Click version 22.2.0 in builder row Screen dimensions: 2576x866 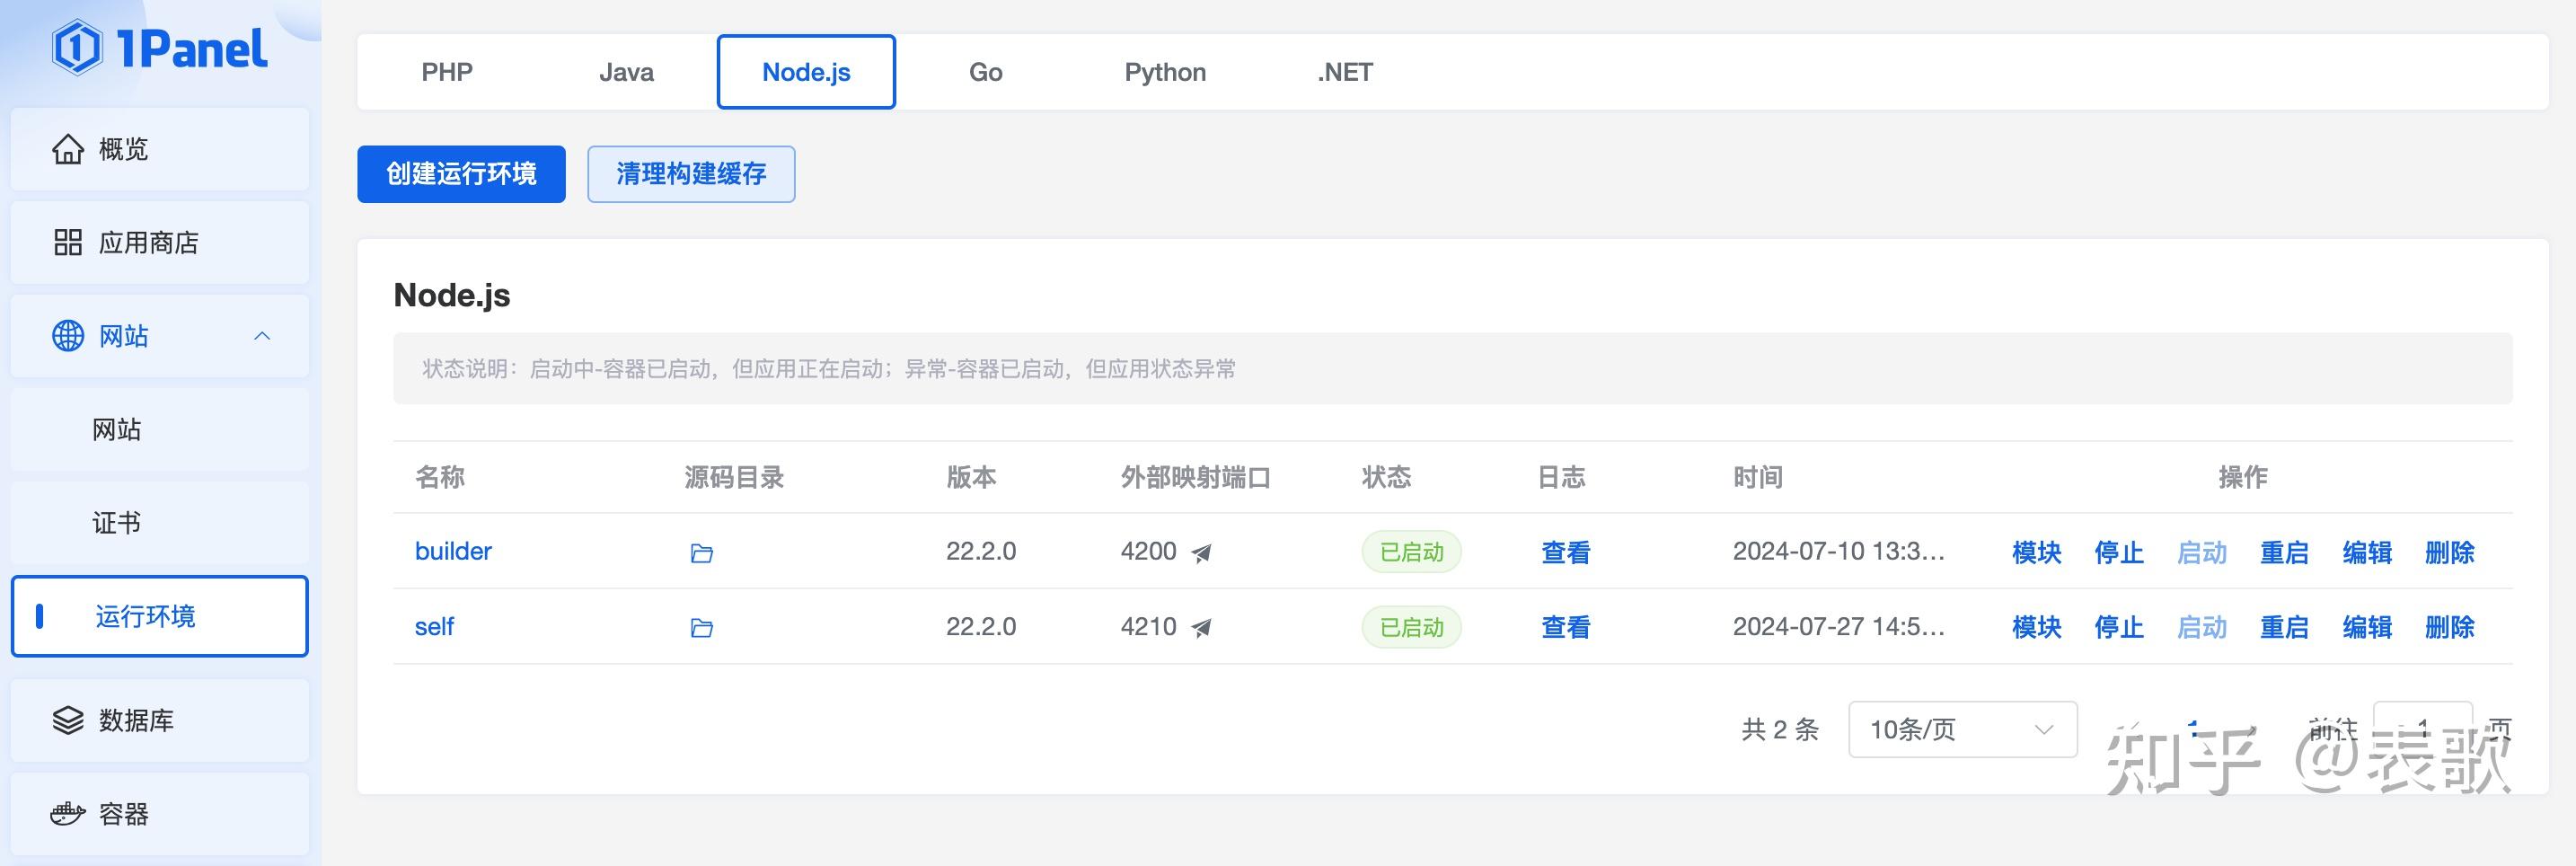point(981,551)
